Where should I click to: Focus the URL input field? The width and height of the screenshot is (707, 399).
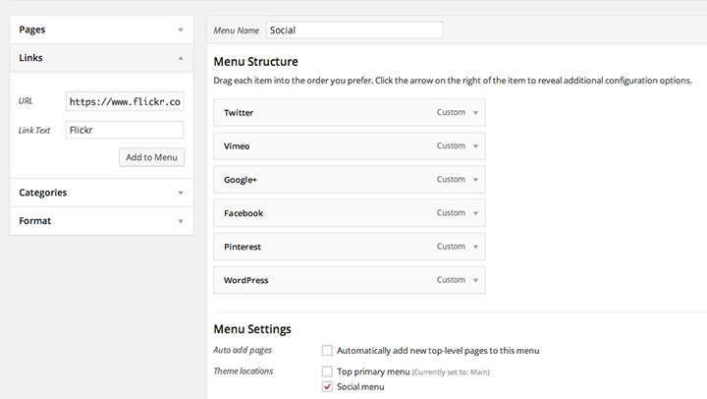coord(125,101)
